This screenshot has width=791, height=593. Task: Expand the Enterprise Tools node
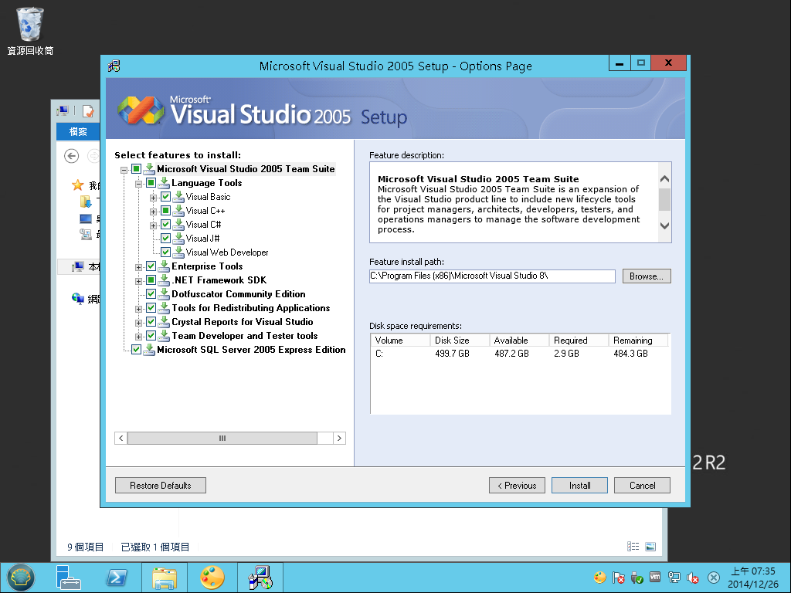tap(138, 267)
